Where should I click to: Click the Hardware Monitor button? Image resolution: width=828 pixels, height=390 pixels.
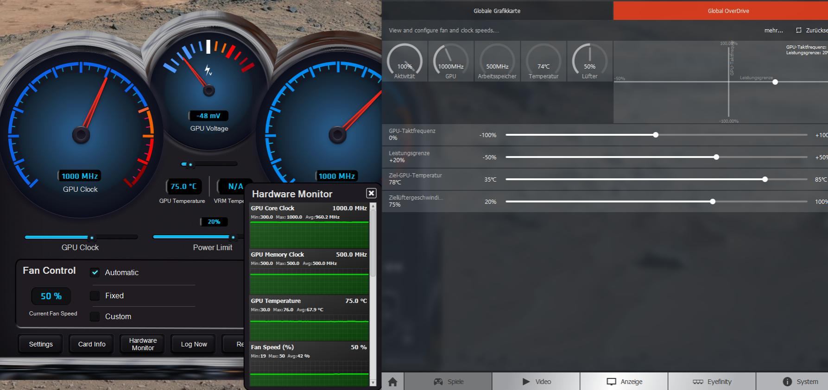point(143,344)
